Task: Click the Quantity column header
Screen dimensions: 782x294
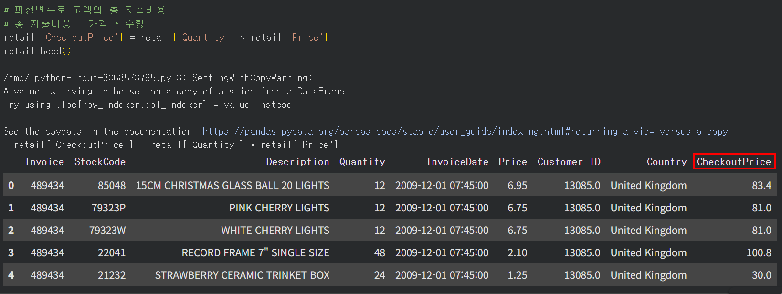Action: click(x=362, y=162)
